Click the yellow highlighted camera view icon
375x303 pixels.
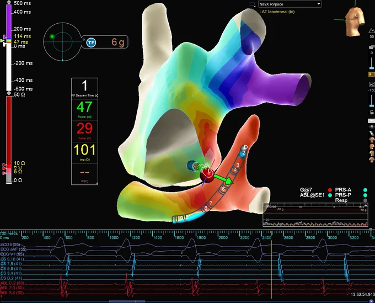tap(372, 75)
